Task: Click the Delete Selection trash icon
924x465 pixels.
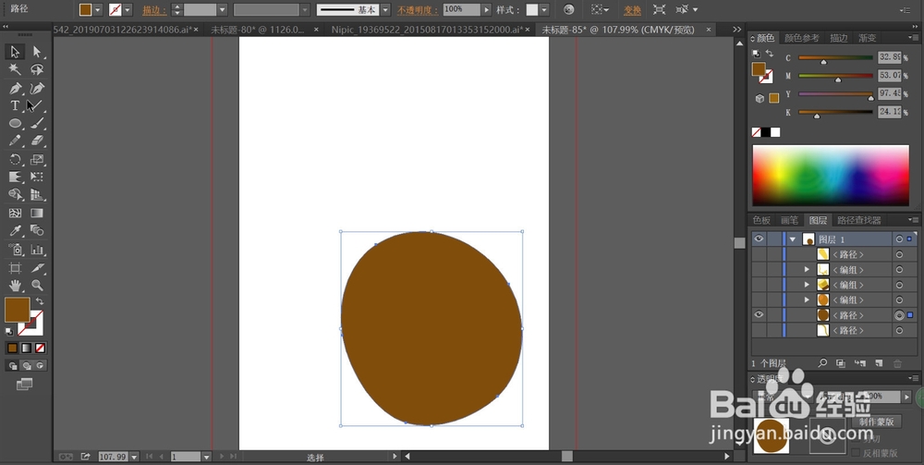Action: pyautogui.click(x=897, y=363)
